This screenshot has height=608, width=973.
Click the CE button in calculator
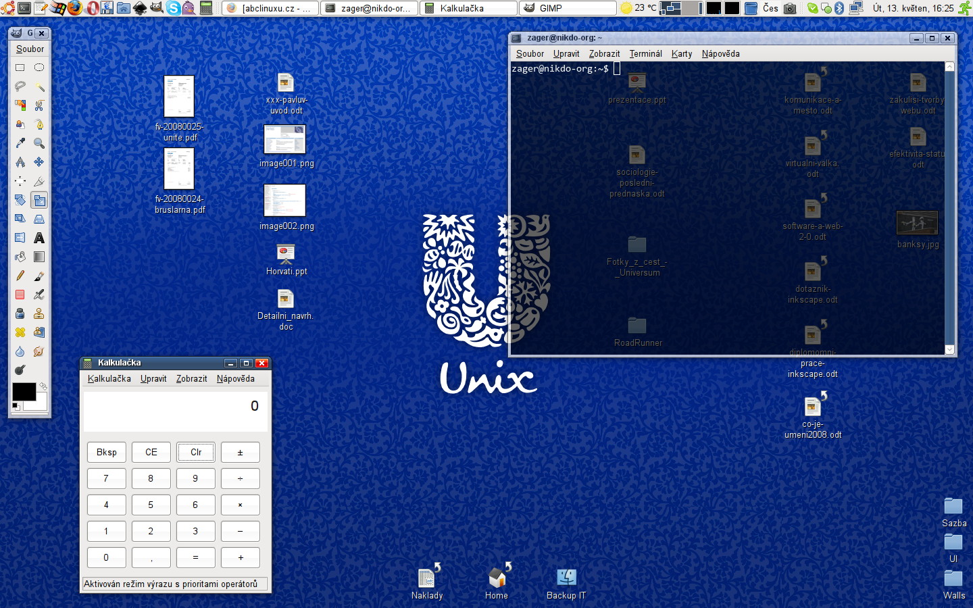151,453
